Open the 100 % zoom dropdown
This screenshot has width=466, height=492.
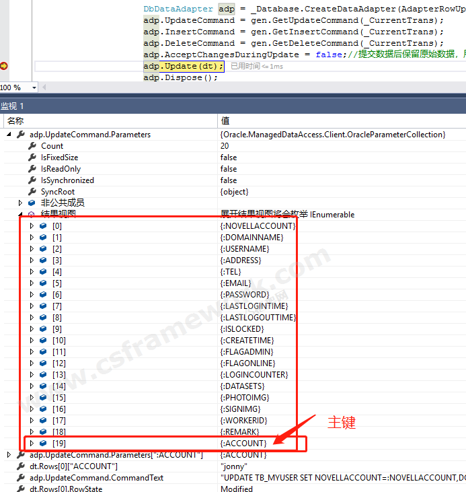tap(34, 87)
